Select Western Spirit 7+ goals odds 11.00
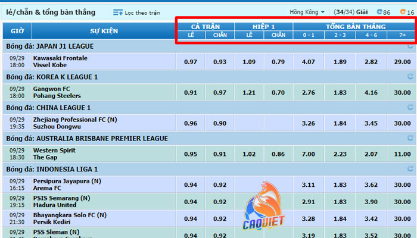This screenshot has height=238, width=417. (402, 154)
